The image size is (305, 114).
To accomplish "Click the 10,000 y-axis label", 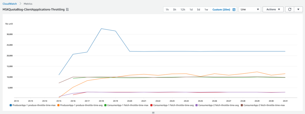I will 10,77.
